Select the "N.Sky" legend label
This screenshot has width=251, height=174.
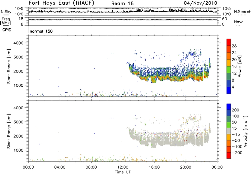pyautogui.click(x=6, y=12)
